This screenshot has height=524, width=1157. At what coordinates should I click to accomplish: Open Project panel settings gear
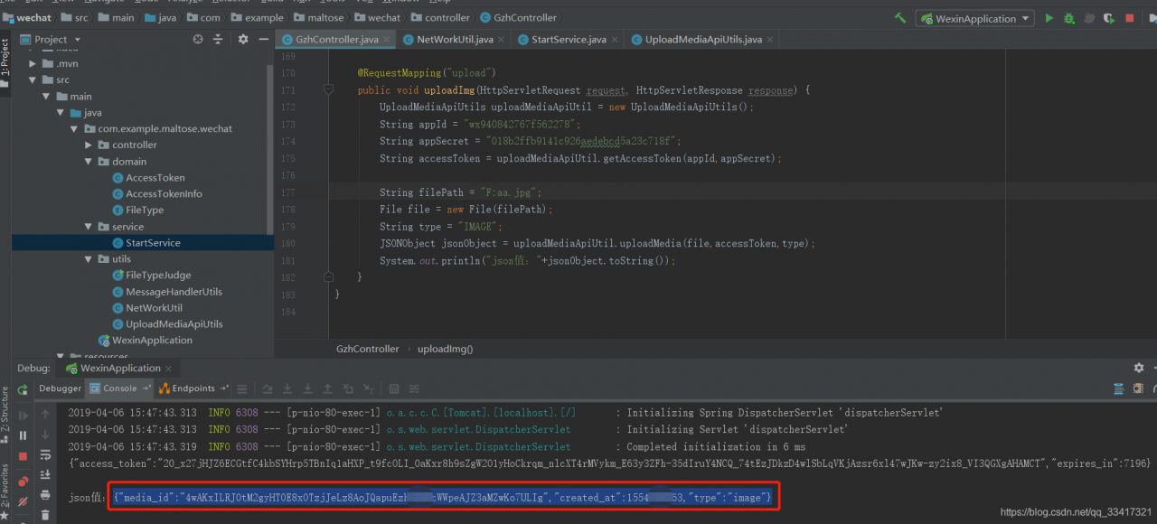coord(242,39)
